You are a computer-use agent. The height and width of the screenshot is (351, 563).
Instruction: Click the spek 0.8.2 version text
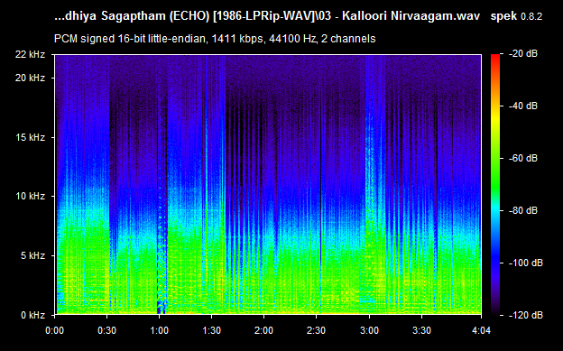(516, 16)
